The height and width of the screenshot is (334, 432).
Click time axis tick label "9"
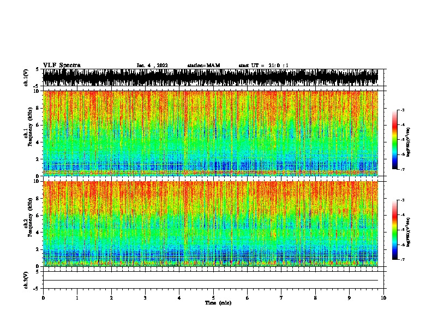pyautogui.click(x=349, y=297)
